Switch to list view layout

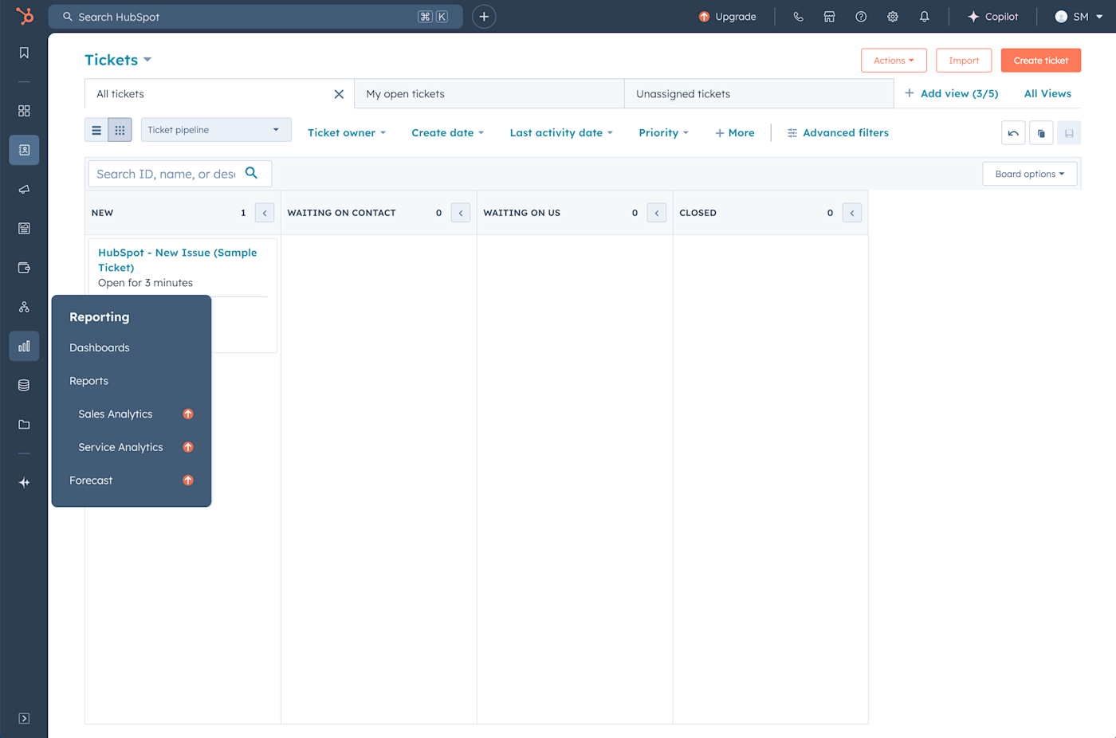coord(96,130)
